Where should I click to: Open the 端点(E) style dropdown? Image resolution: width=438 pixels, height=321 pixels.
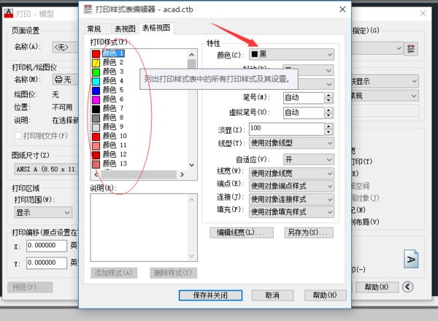pos(291,186)
